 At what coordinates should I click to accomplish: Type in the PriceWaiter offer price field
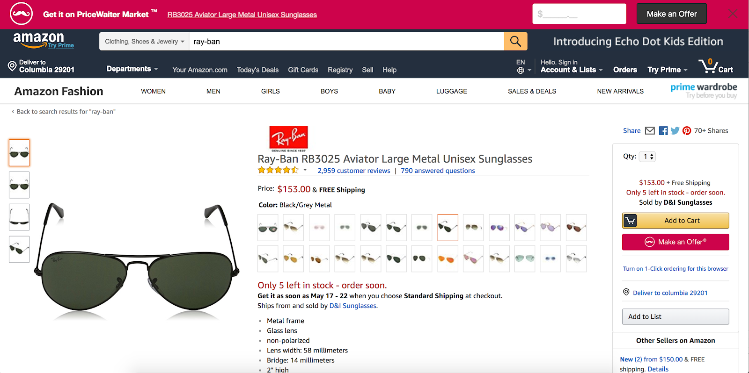coord(579,14)
